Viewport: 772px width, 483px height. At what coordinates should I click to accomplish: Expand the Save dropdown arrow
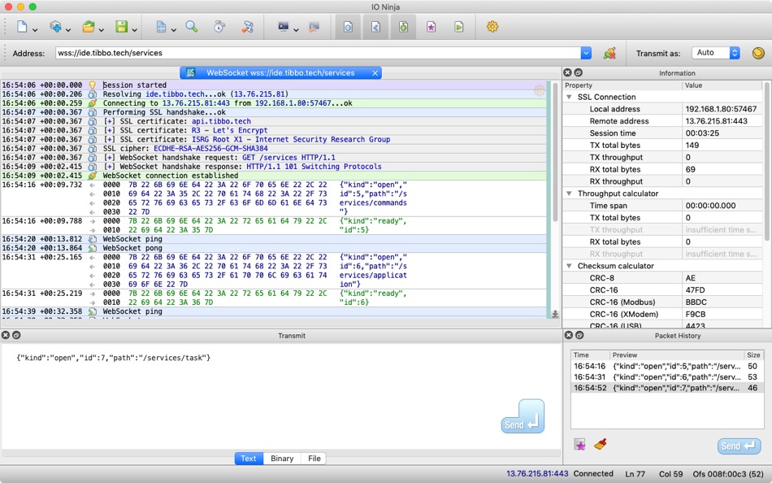pos(134,30)
